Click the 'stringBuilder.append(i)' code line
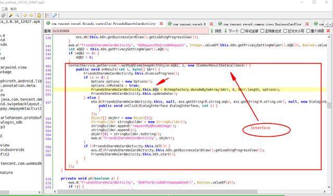Image resolution: width=333 pixels, height=196 pixels. pyautogui.click(x=113, y=130)
